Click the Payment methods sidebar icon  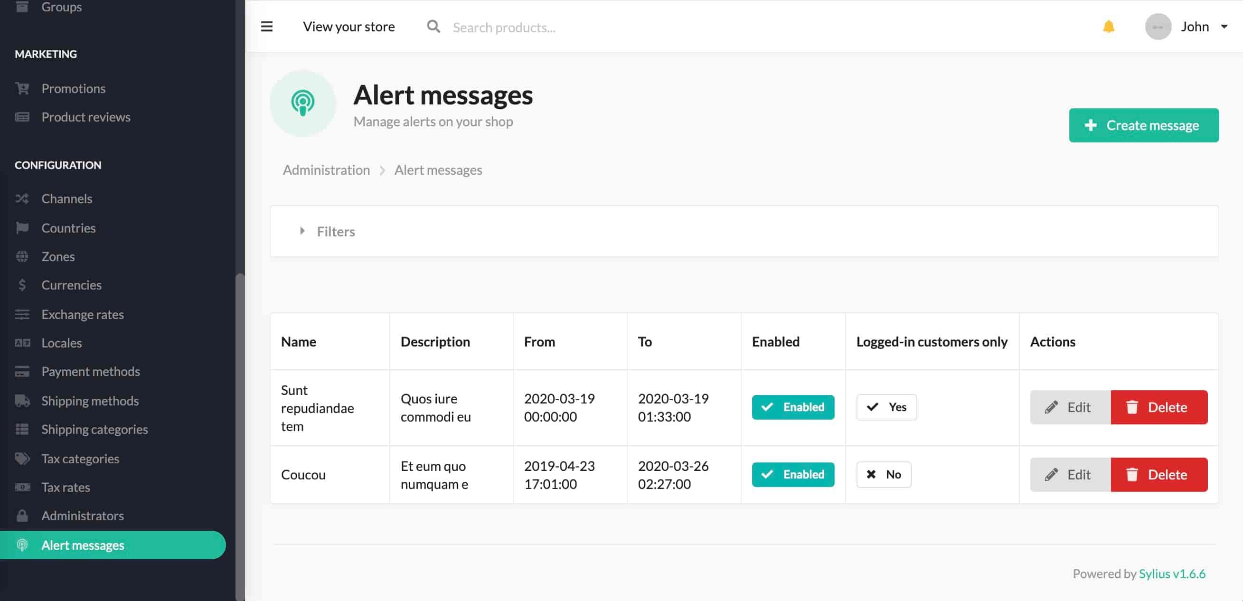pyautogui.click(x=21, y=371)
